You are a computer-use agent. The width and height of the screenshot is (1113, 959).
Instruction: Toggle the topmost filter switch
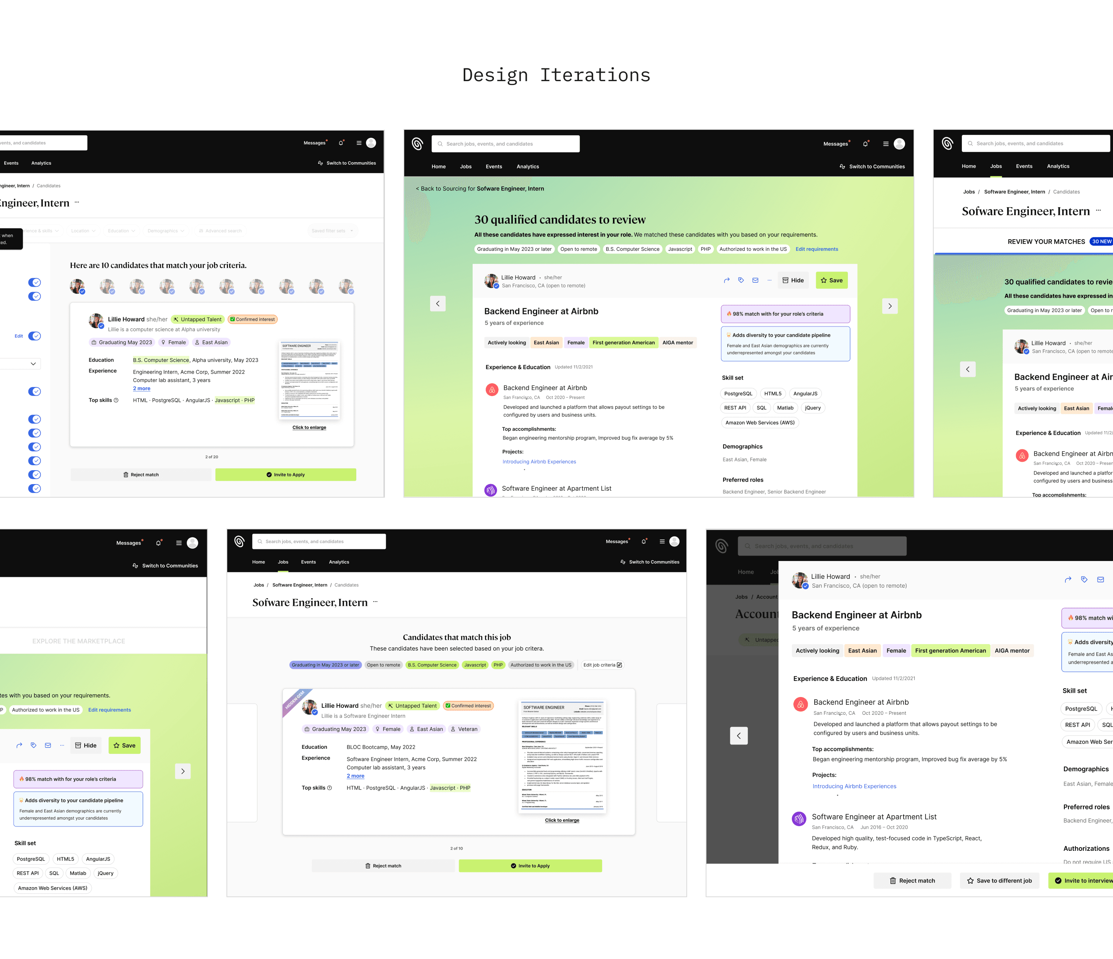34,282
